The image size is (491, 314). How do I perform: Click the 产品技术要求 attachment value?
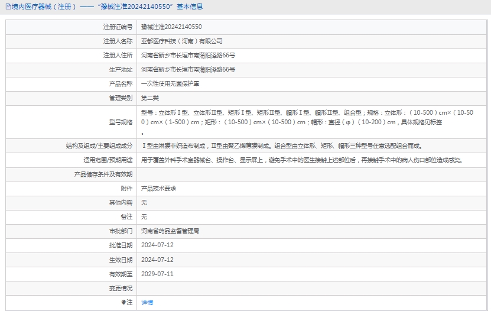(x=158, y=188)
